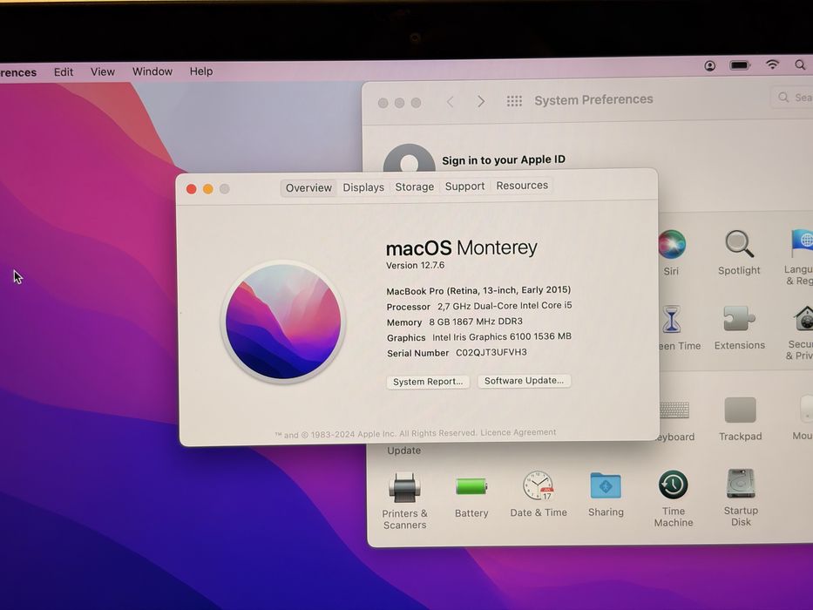Switch to the Resources tab
The image size is (813, 610).
click(x=522, y=185)
